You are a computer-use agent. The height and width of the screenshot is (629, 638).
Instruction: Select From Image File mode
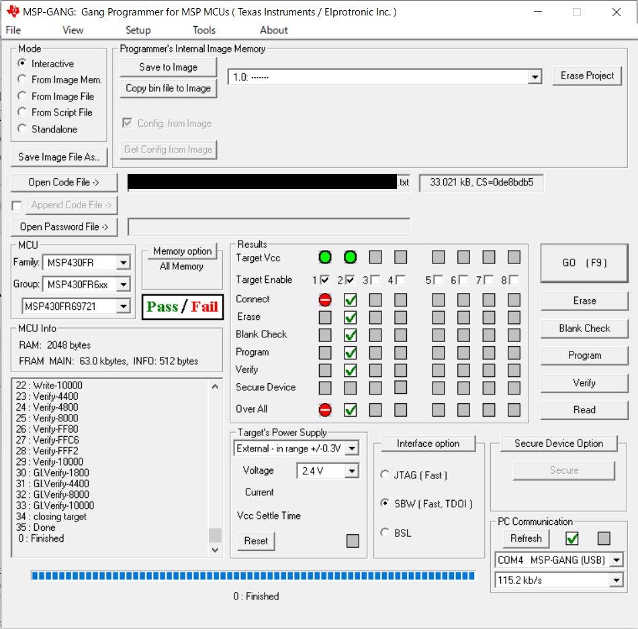[22, 95]
